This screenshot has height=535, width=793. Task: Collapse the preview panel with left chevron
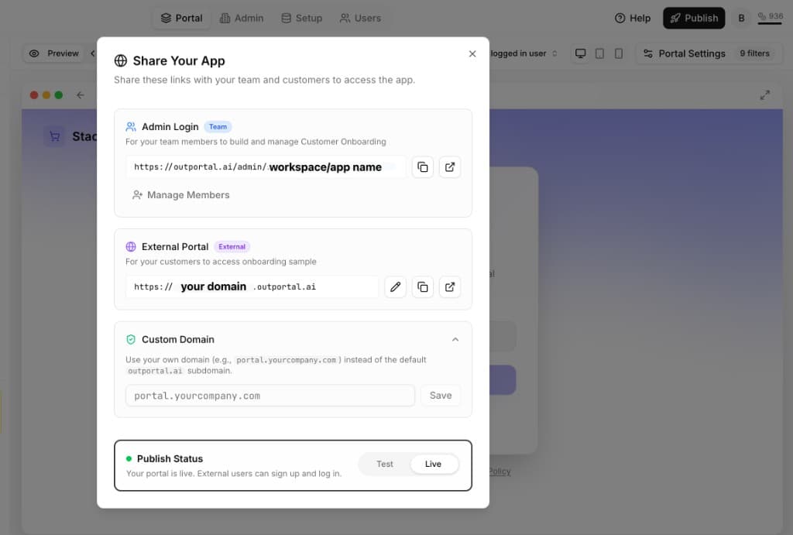tap(94, 53)
